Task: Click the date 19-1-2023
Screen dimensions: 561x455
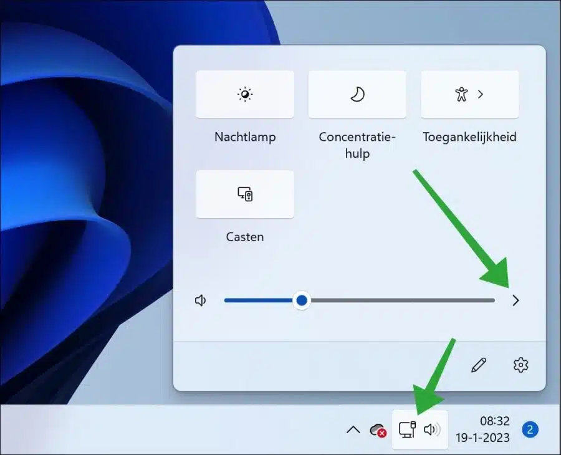Action: click(x=482, y=438)
